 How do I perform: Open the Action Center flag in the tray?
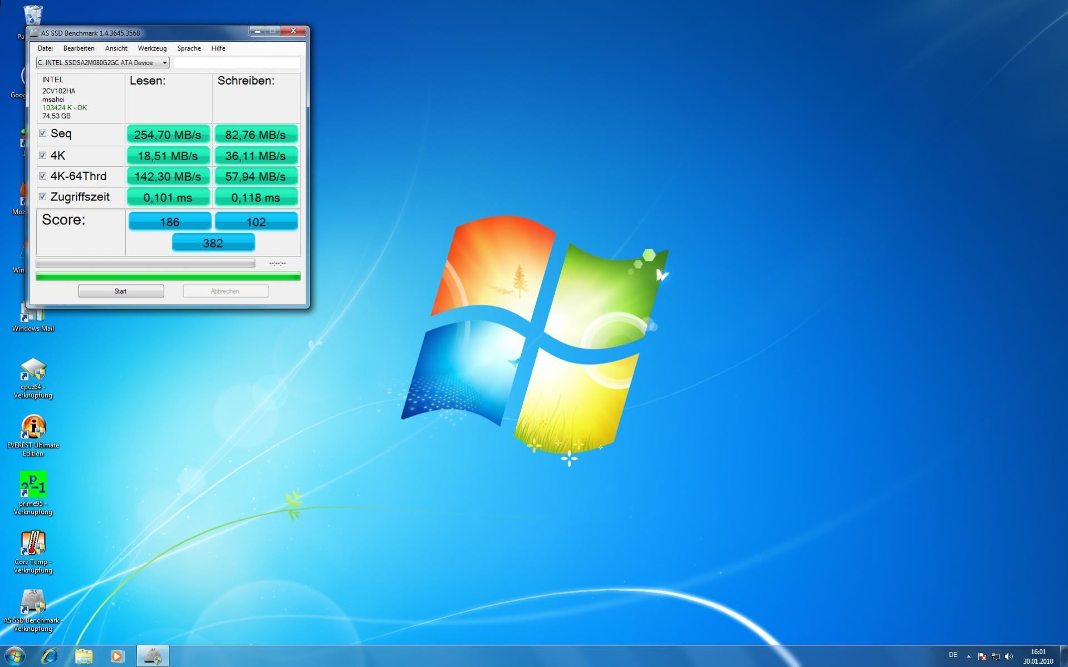point(982,656)
